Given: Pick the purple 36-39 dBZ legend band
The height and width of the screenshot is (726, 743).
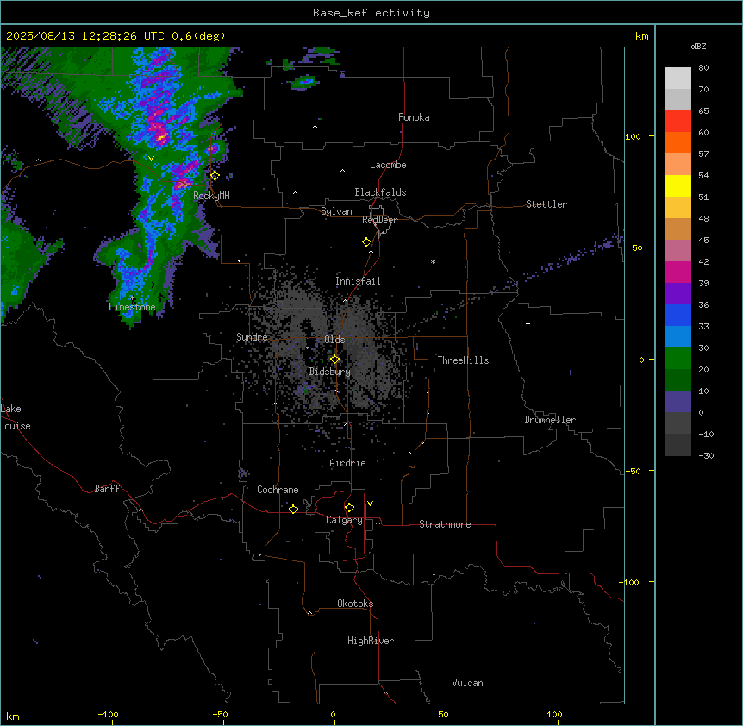Looking at the screenshot, I should click(x=677, y=294).
